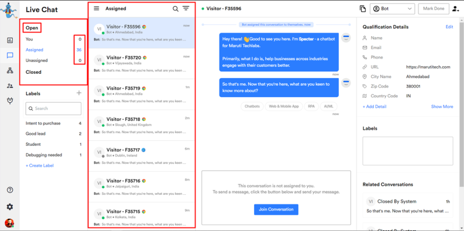Screen dimensions: 464x231
Task: Add a new label with plus icon
Action: [x=79, y=93]
